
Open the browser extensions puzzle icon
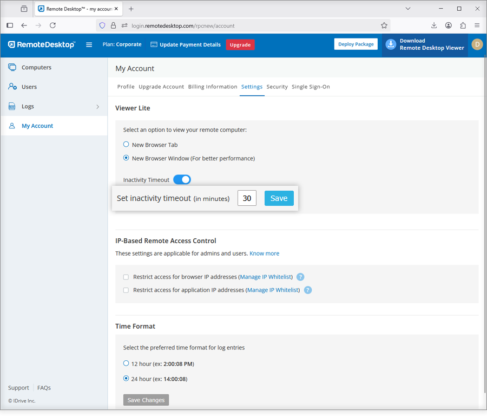pos(463,25)
